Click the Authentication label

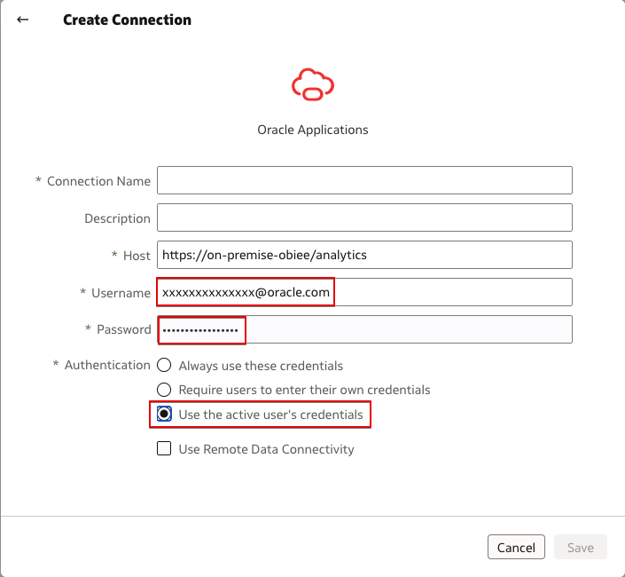click(107, 365)
